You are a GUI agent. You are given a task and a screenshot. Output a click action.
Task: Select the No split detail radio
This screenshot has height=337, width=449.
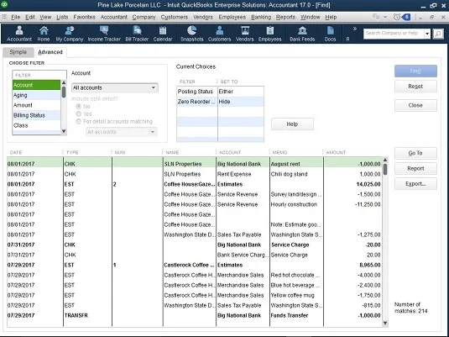point(78,107)
